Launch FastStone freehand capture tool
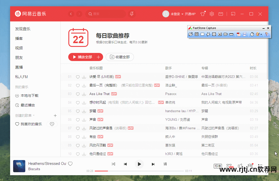 click(208, 34)
